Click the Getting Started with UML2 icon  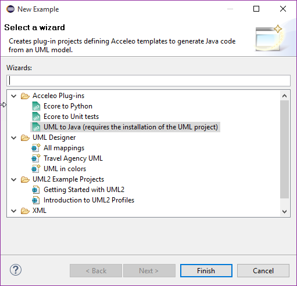pos(36,190)
